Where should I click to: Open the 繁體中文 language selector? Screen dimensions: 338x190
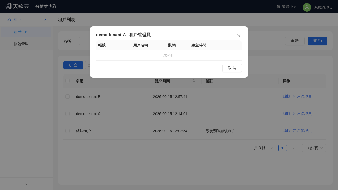tap(287, 7)
